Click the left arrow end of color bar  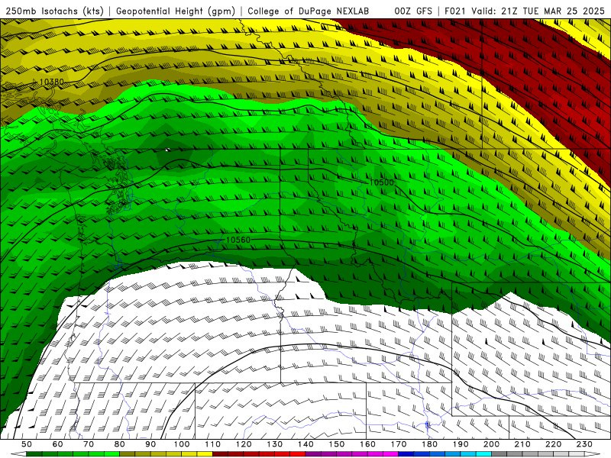pyautogui.click(x=18, y=454)
